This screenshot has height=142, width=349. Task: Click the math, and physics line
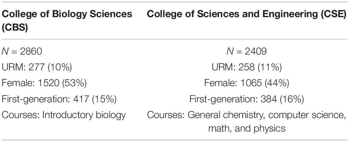(x=247, y=129)
